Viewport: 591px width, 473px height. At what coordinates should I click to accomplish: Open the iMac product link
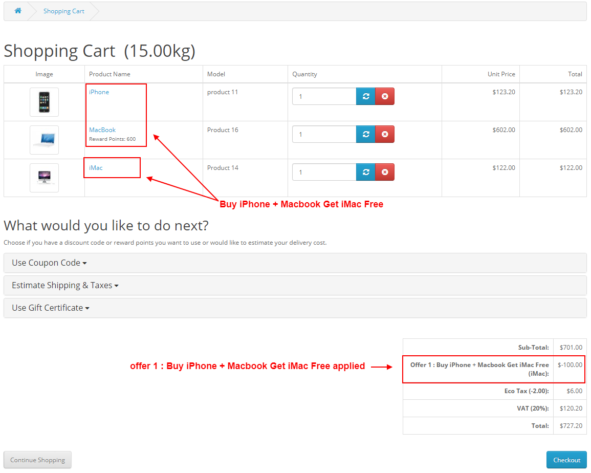[x=96, y=168]
